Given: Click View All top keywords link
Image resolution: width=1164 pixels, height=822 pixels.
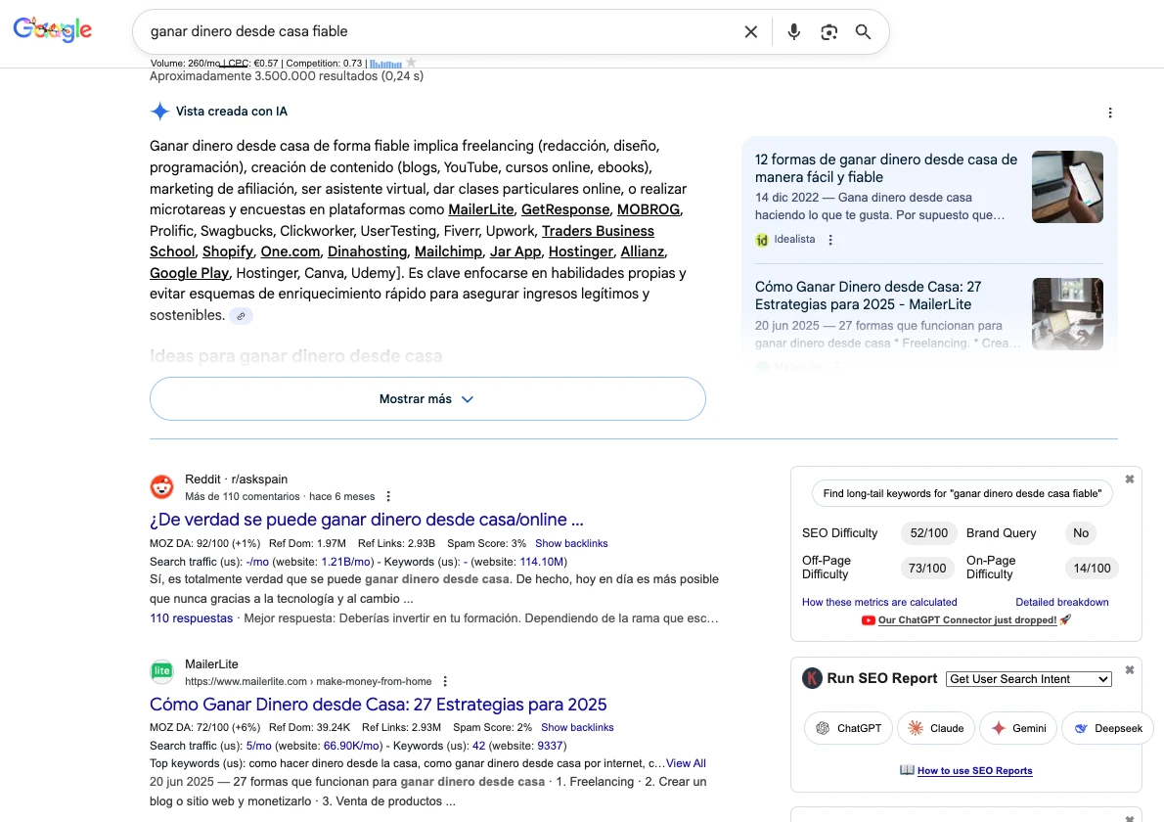Looking at the screenshot, I should tap(686, 763).
